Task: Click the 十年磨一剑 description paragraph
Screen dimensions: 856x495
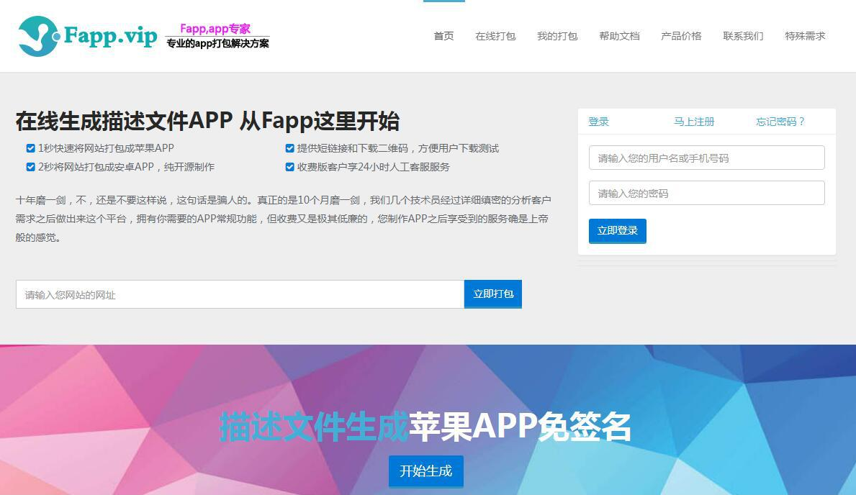Action: pos(283,219)
